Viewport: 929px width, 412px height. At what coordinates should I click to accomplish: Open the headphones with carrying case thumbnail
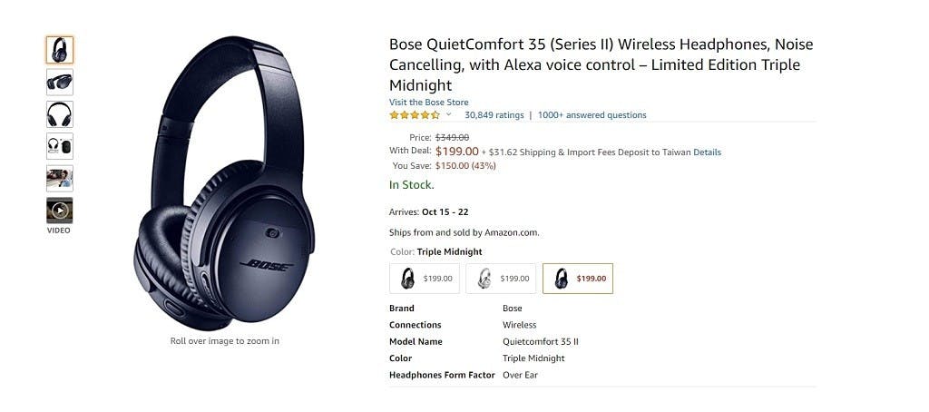[x=60, y=146]
